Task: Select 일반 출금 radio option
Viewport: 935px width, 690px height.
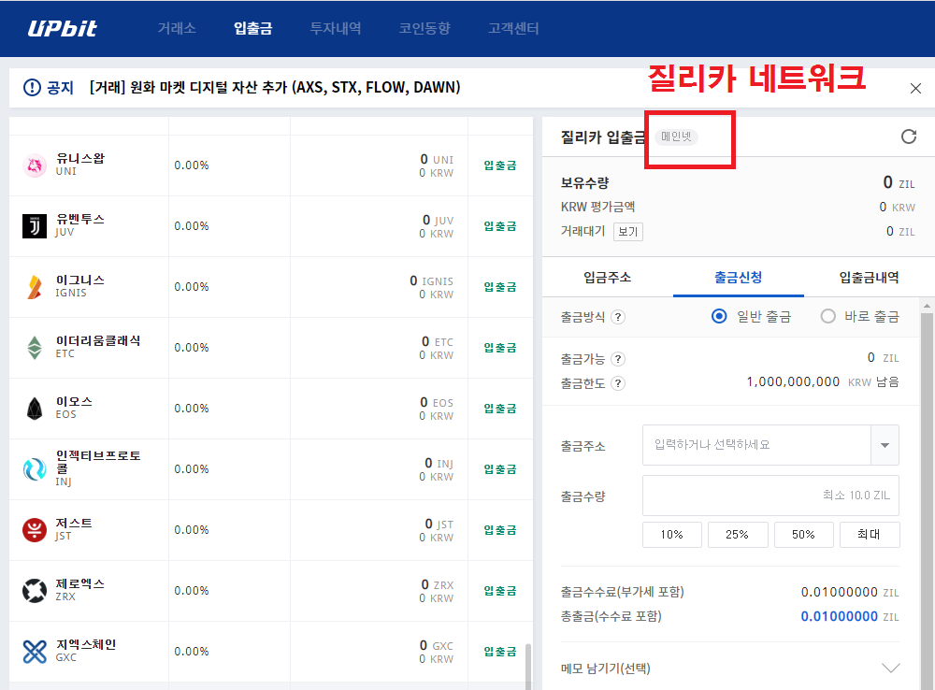Action: [x=719, y=316]
